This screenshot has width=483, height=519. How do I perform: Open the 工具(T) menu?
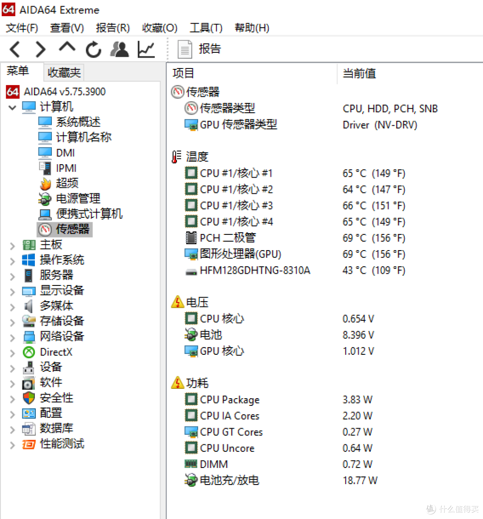point(206,28)
